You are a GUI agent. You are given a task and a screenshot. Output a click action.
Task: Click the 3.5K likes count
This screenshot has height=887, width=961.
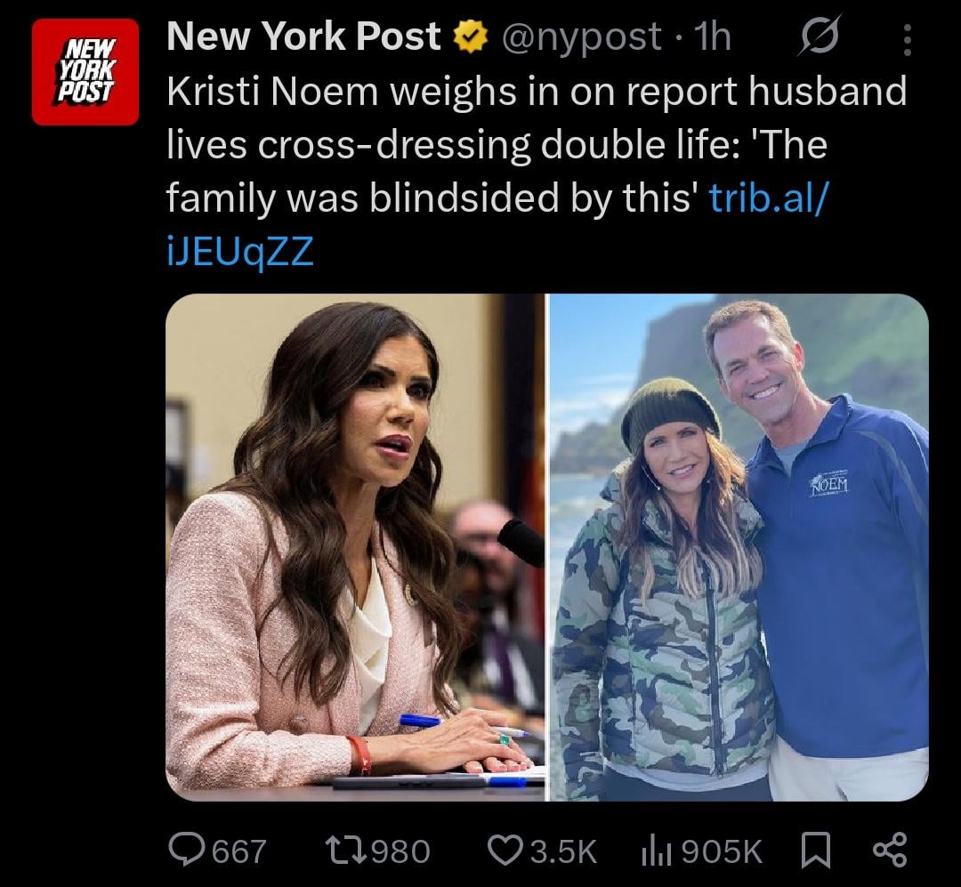point(562,851)
